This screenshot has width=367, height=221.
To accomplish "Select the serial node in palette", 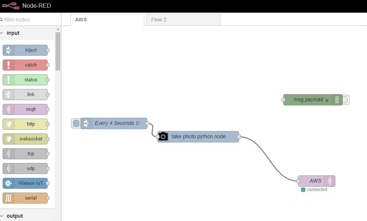I will (x=25, y=198).
